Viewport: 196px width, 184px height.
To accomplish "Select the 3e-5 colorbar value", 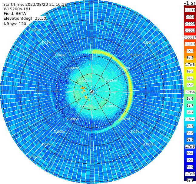I will click(190, 58).
